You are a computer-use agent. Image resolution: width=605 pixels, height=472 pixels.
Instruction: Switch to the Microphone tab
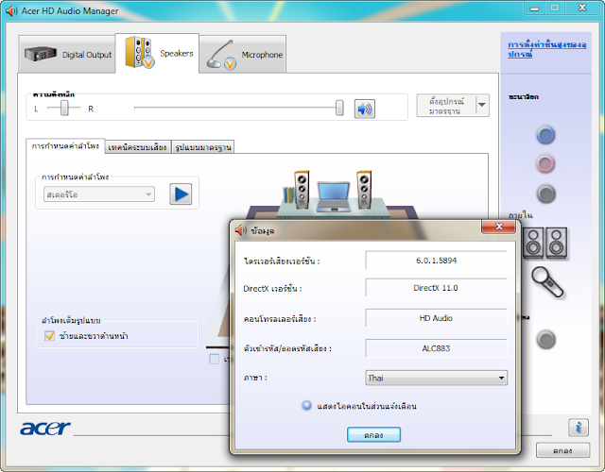point(243,55)
